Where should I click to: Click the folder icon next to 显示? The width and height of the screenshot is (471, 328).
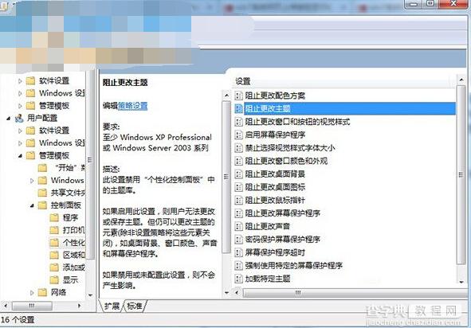click(x=54, y=279)
